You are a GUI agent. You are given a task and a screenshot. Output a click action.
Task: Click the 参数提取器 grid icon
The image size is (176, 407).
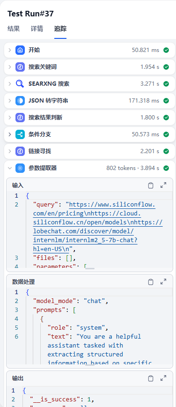click(x=20, y=168)
